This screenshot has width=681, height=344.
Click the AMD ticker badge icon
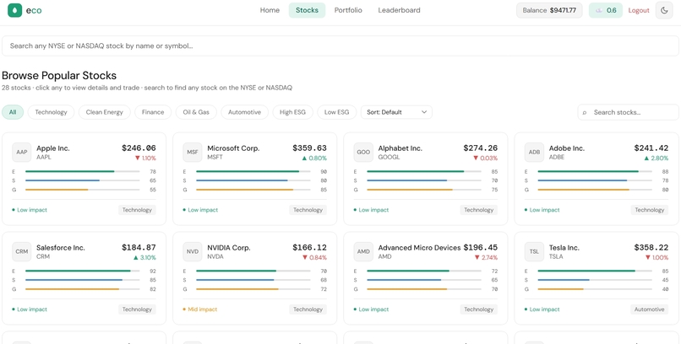point(363,252)
